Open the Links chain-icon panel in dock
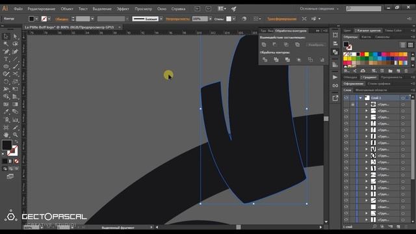The height and width of the screenshot is (234, 416). pyautogui.click(x=335, y=86)
